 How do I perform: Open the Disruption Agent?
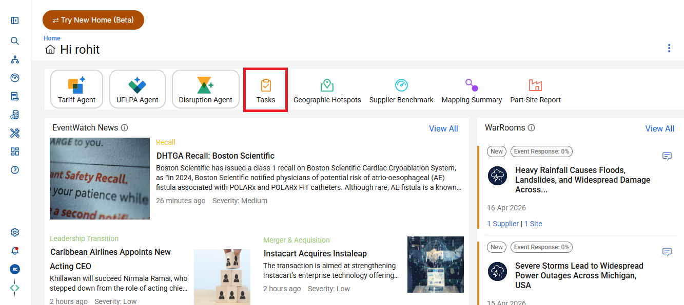[x=205, y=89]
